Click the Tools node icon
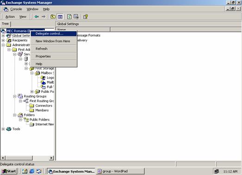242x175 pixels. point(9,129)
